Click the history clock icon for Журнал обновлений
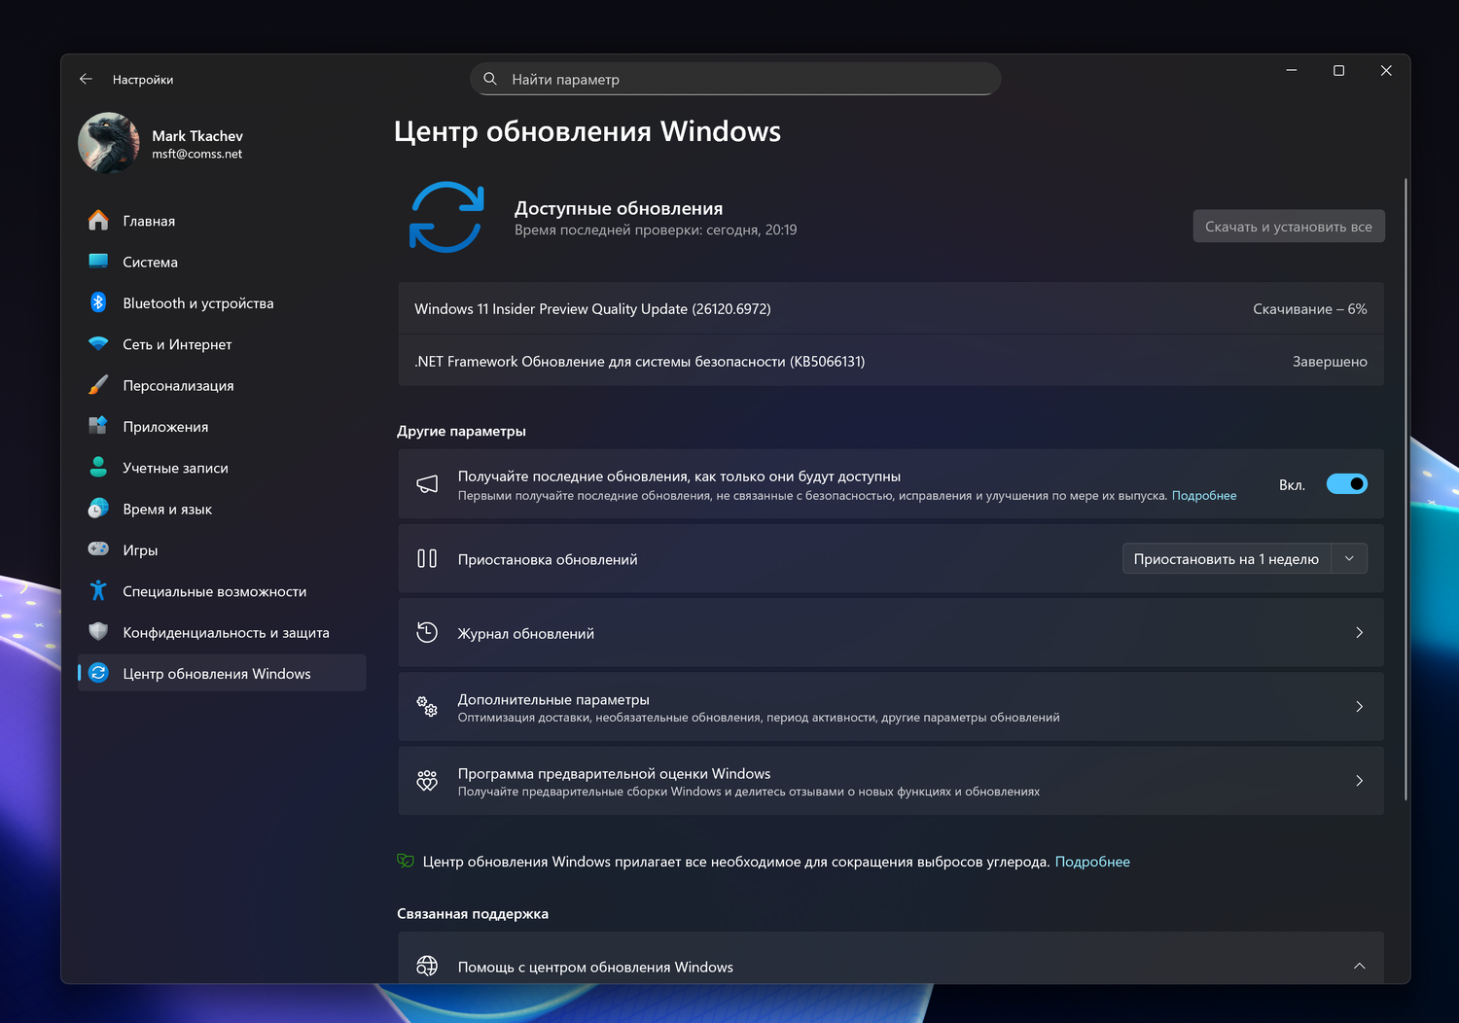This screenshot has height=1023, width=1459. tap(427, 632)
